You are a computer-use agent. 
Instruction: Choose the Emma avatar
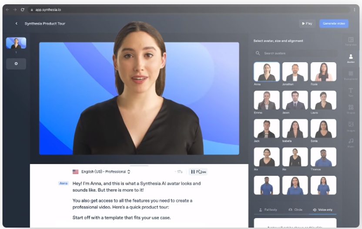(x=267, y=100)
